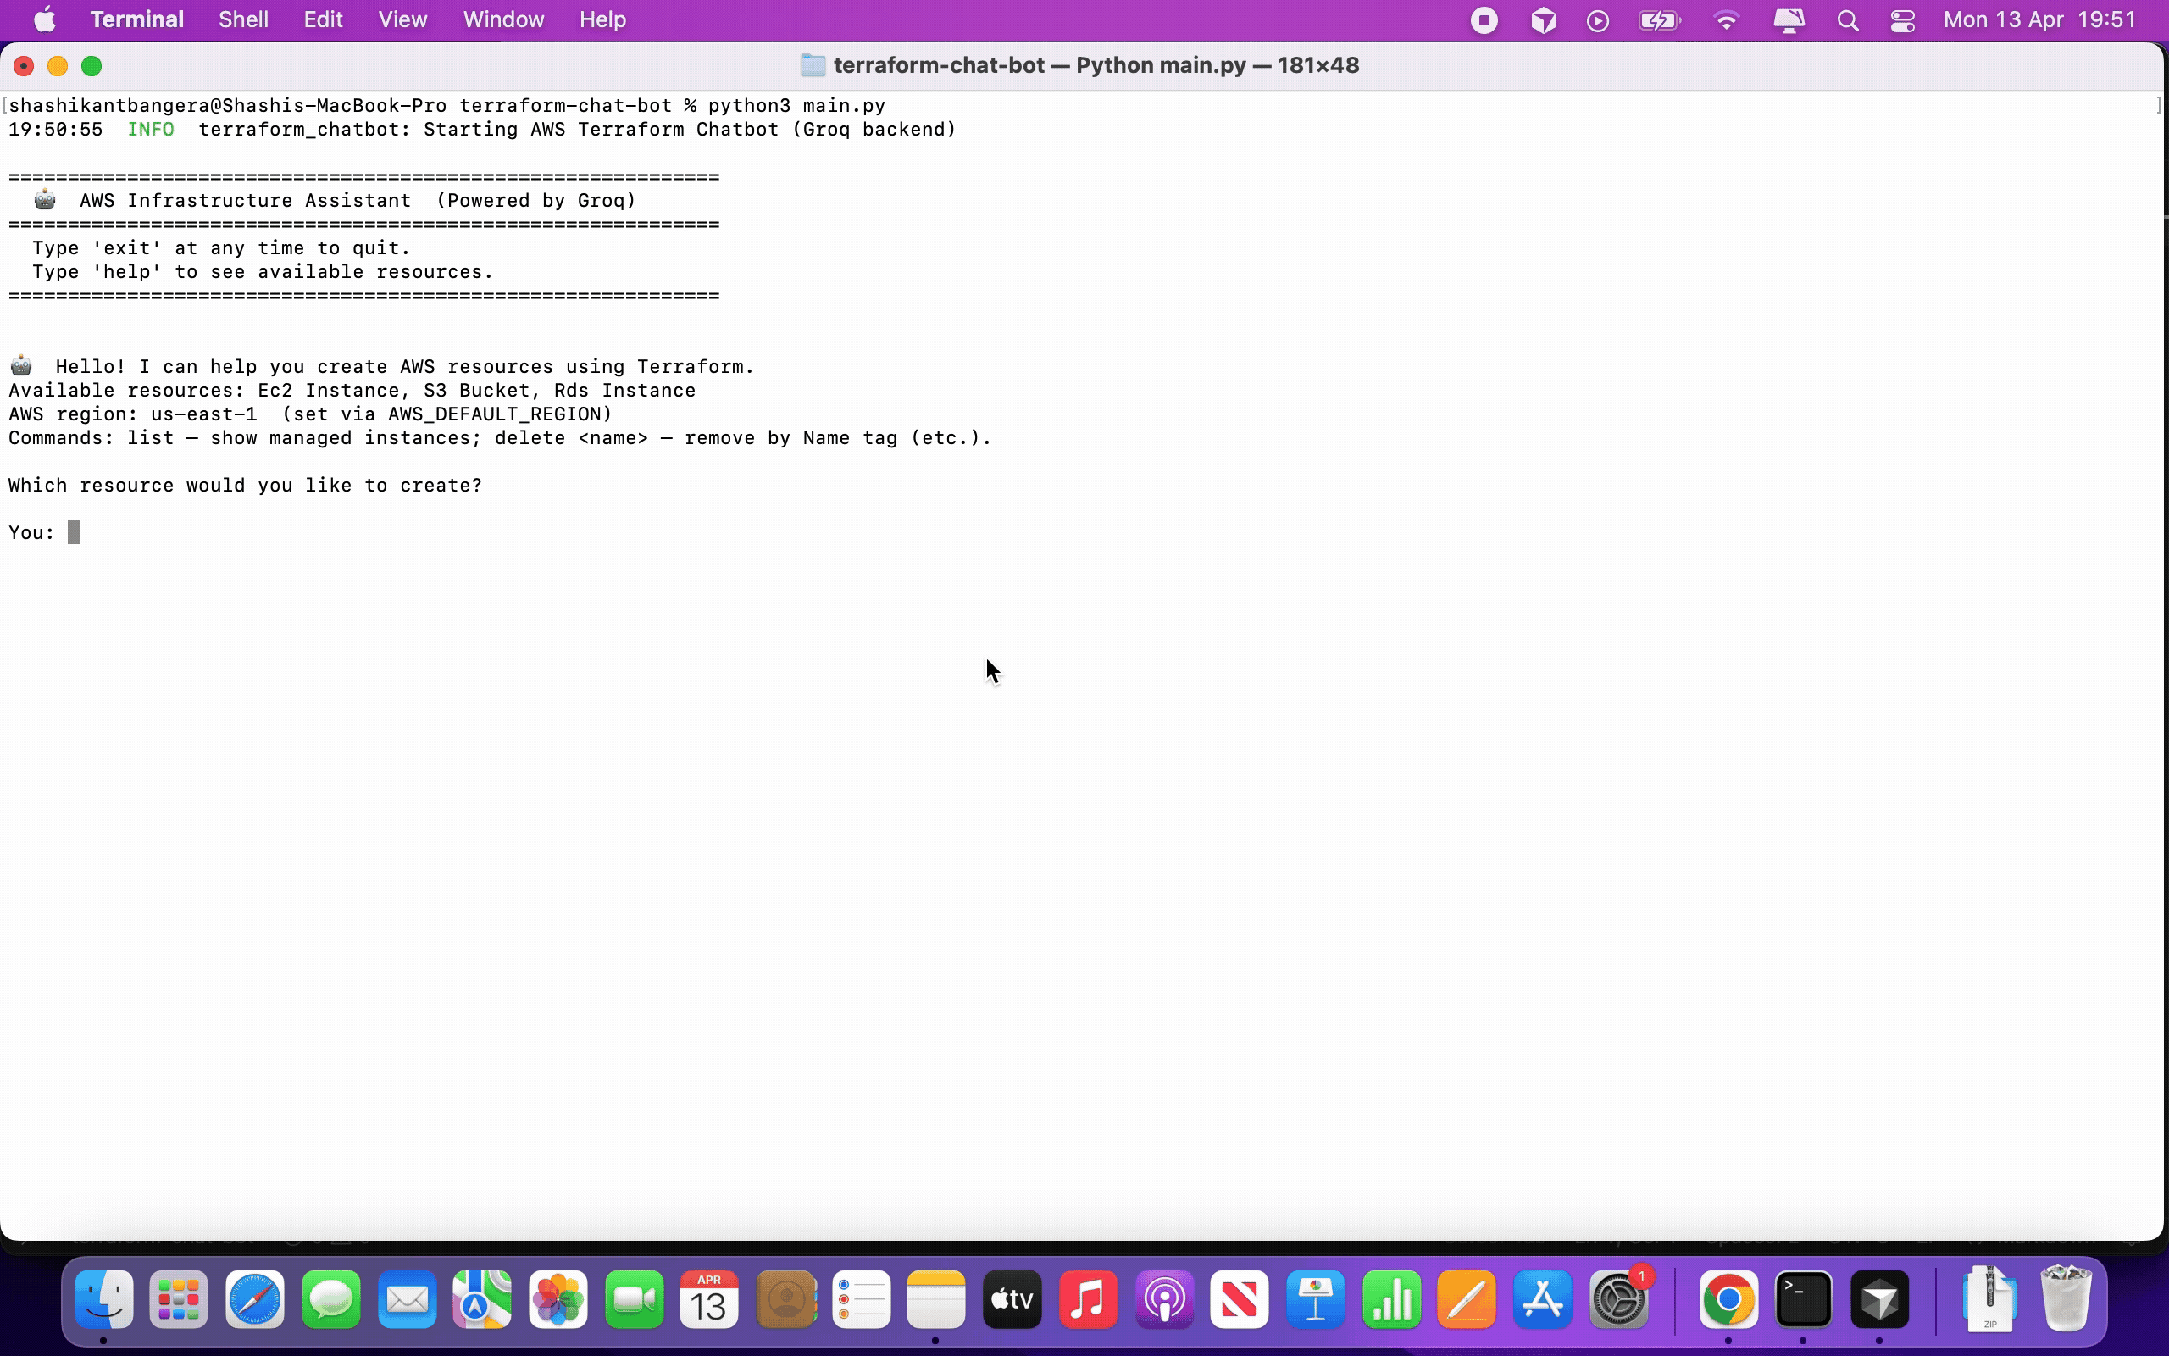The height and width of the screenshot is (1356, 2169).
Task: Open Calendar from the Dock
Action: pyautogui.click(x=709, y=1298)
